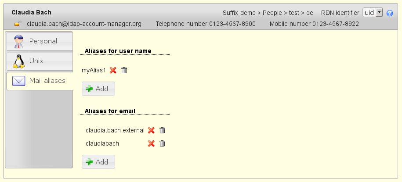Image resolution: width=402 pixels, height=182 pixels.
Task: Click the unlocked padlock account icon
Action: coord(18,24)
